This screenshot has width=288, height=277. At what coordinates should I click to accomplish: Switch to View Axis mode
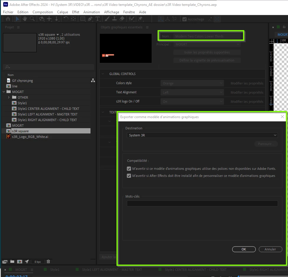pyautogui.click(x=174, y=19)
